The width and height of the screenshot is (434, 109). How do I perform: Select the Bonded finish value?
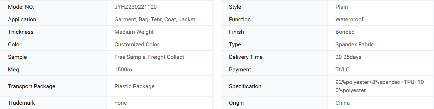click(345, 32)
